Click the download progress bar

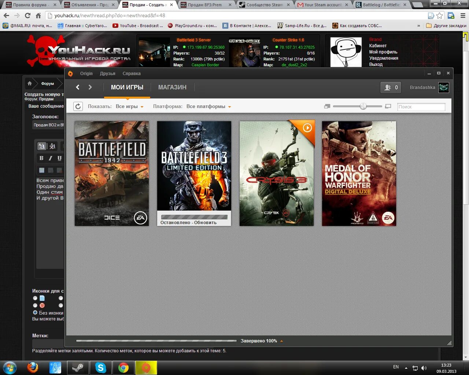click(x=156, y=341)
